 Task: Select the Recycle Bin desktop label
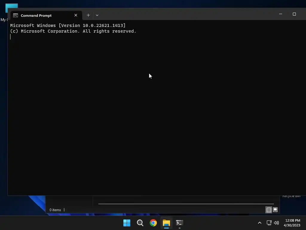(x=291, y=196)
